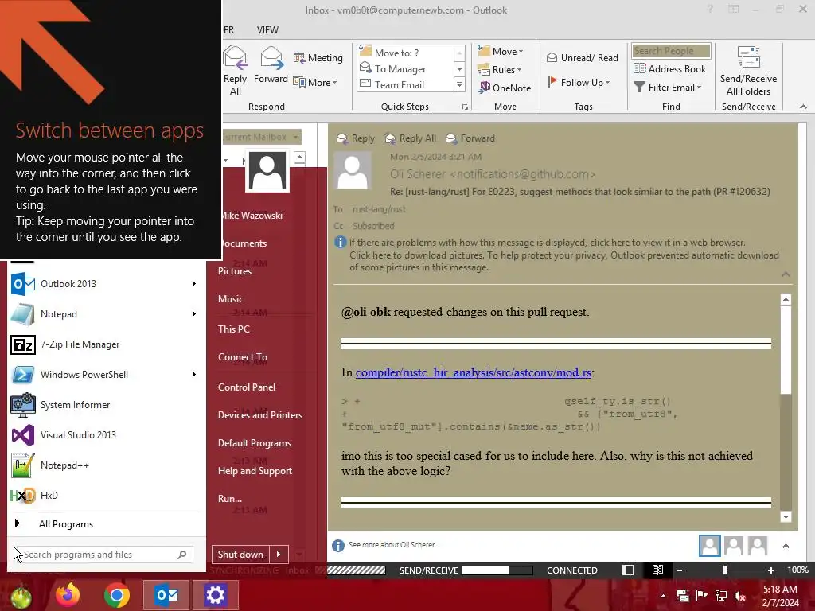Click the zoom out minus button

(x=679, y=570)
